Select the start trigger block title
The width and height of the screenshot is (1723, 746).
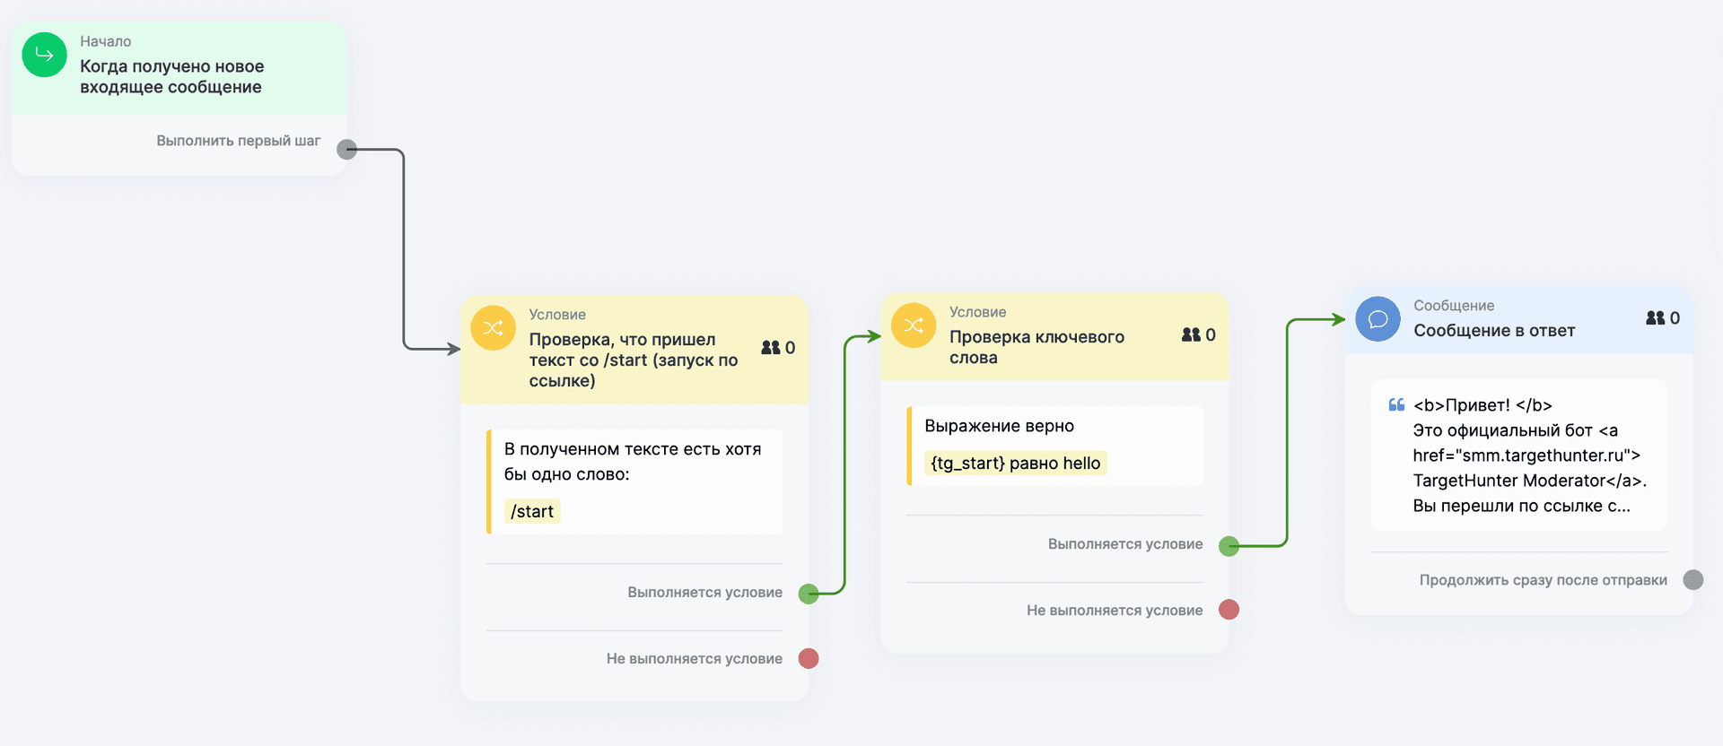point(171,76)
